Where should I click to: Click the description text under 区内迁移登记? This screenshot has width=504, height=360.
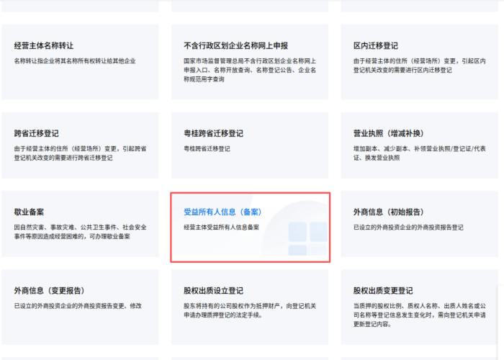418,66
